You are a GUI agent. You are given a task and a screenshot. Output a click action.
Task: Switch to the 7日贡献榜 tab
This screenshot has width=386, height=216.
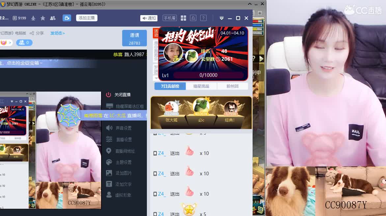[170, 86]
